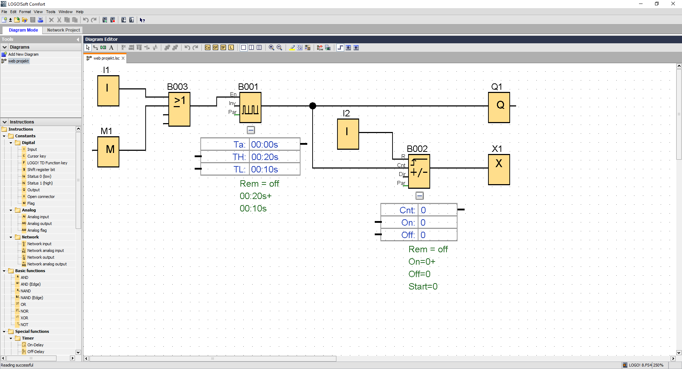Viewport: 682px width, 369px height.
Task: Click the Simulation icon in the diagram toolbar
Action: coord(320,48)
